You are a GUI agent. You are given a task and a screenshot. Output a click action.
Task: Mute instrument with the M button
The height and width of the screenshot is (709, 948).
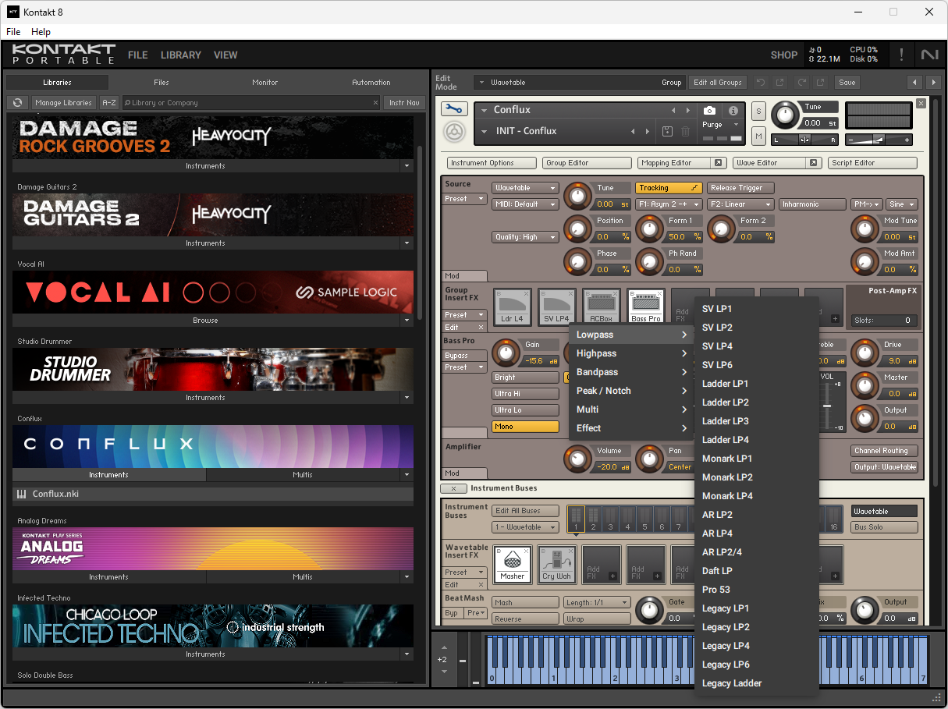click(x=758, y=136)
